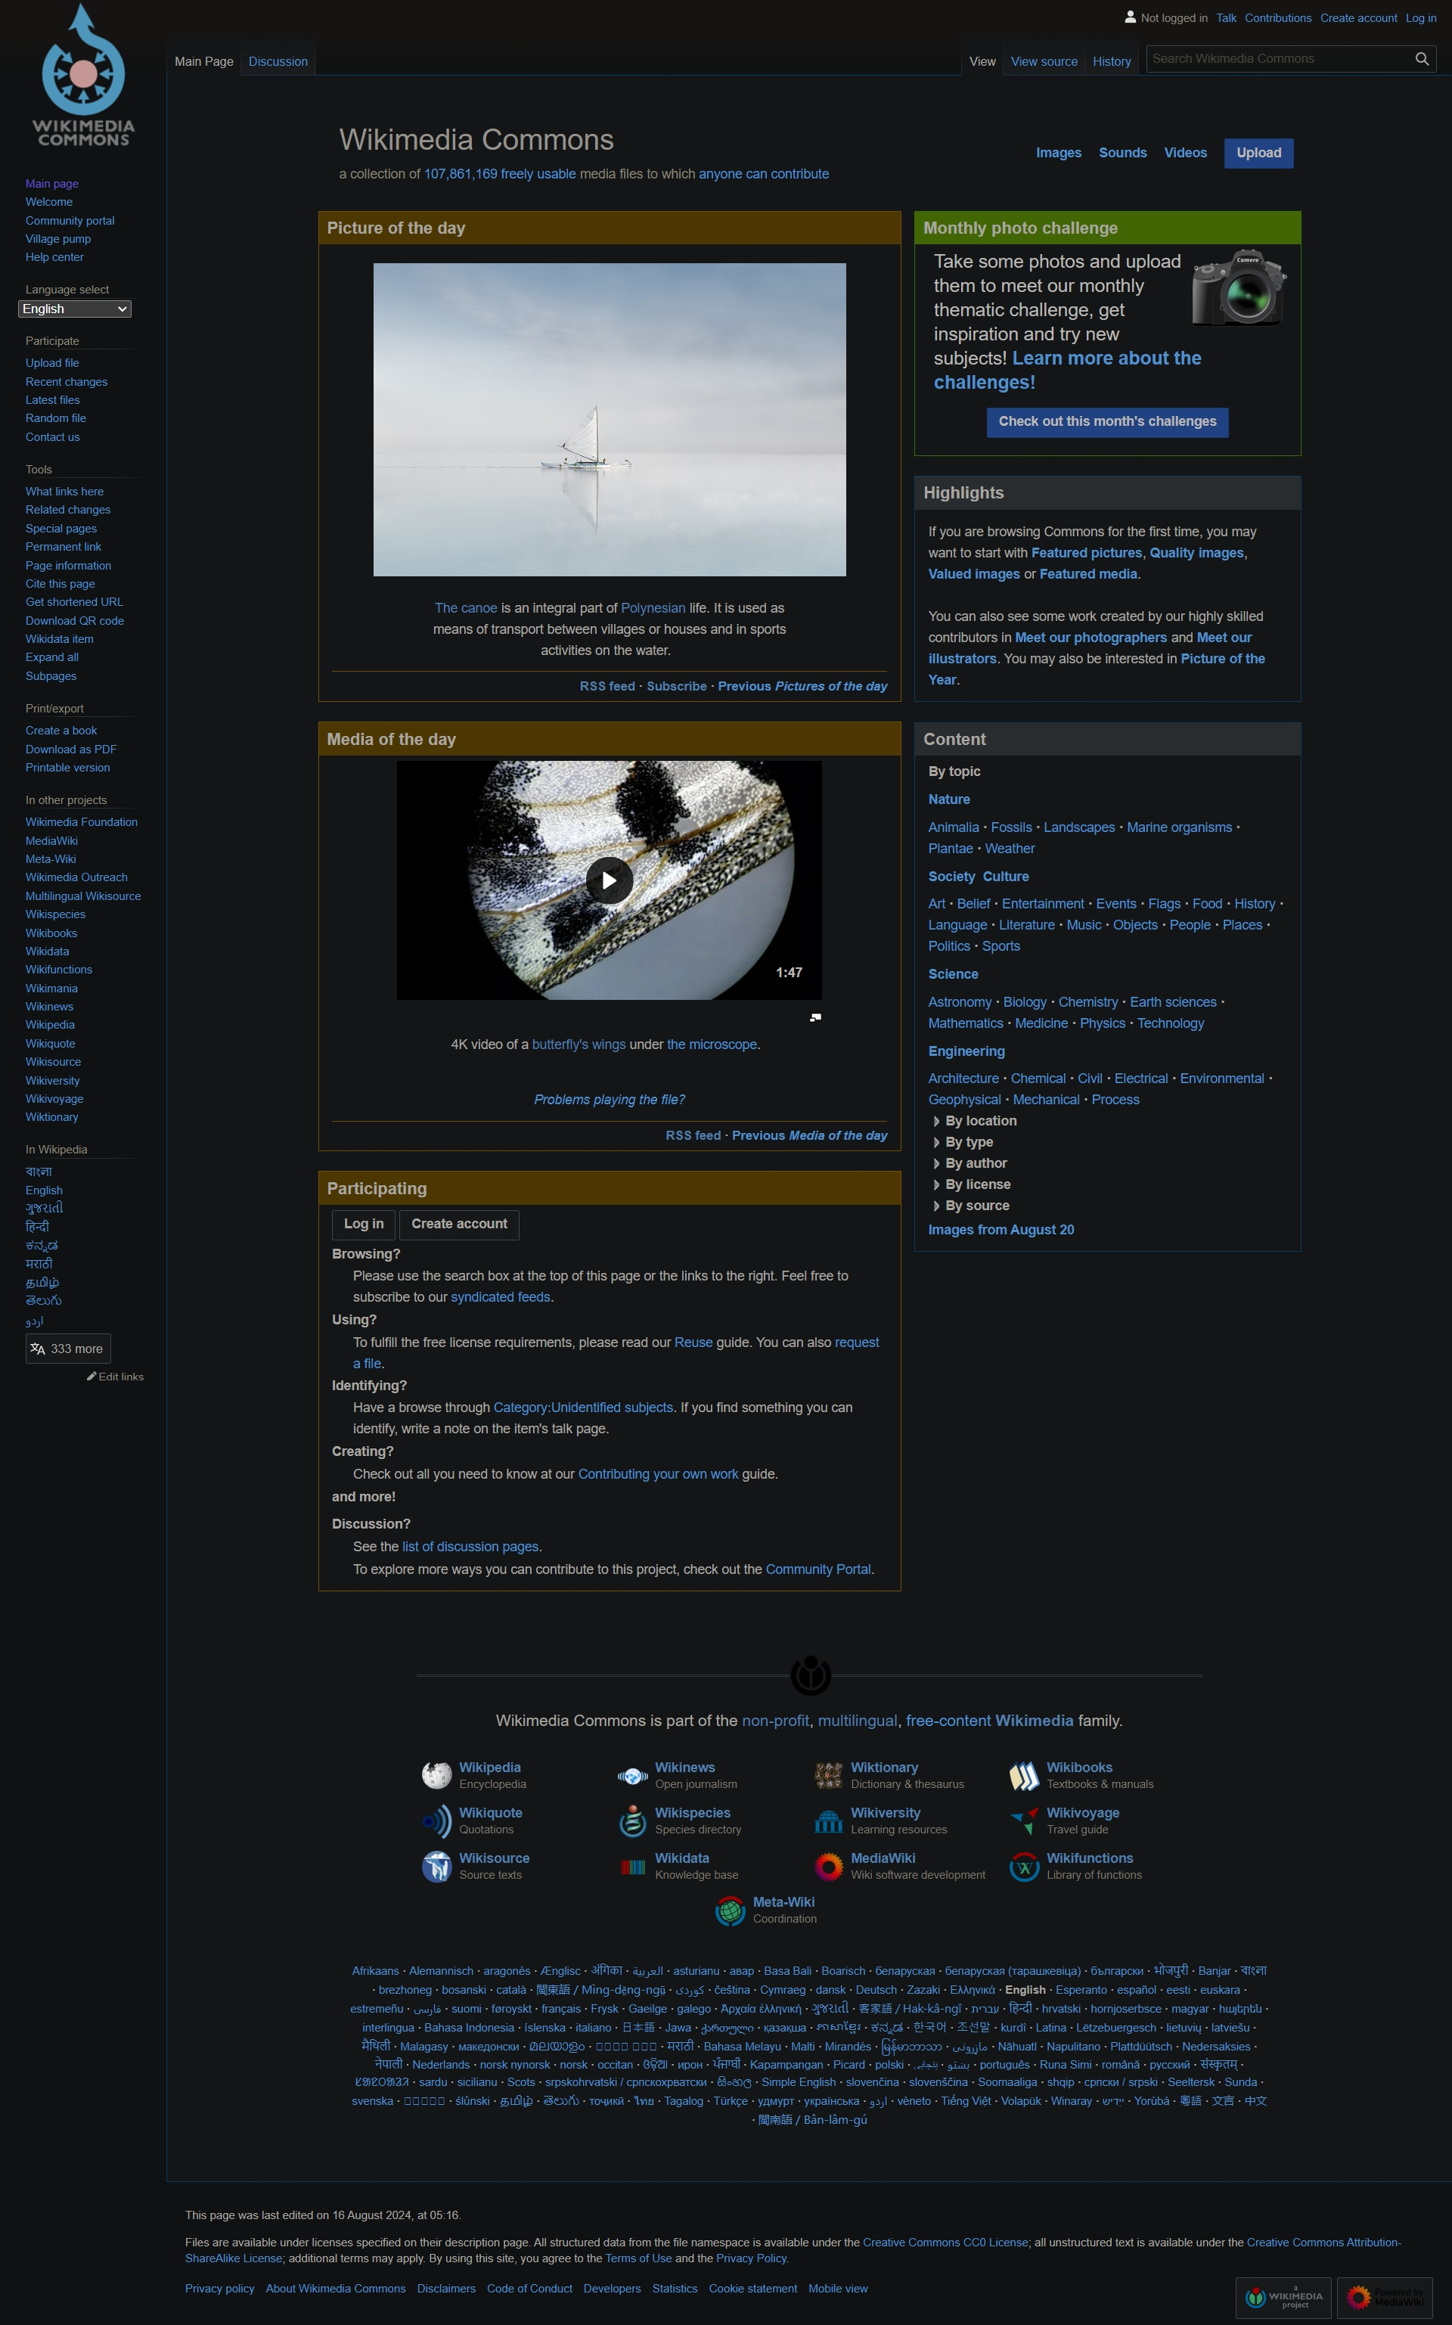Click the canoe Picture of the day image

609,420
